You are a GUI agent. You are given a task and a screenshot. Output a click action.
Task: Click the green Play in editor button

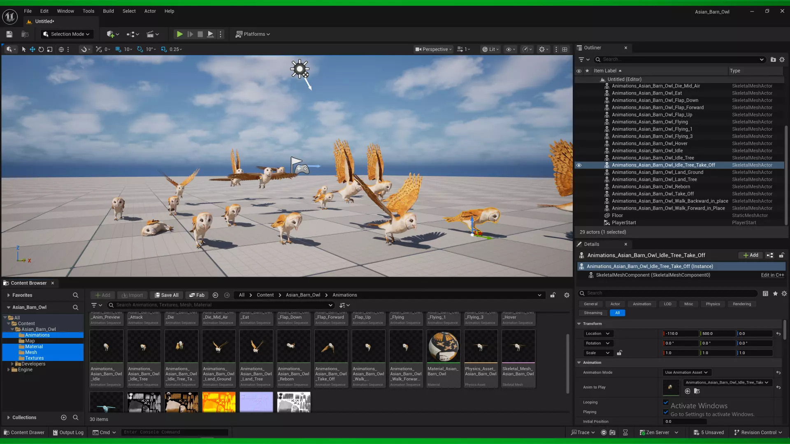point(180,34)
